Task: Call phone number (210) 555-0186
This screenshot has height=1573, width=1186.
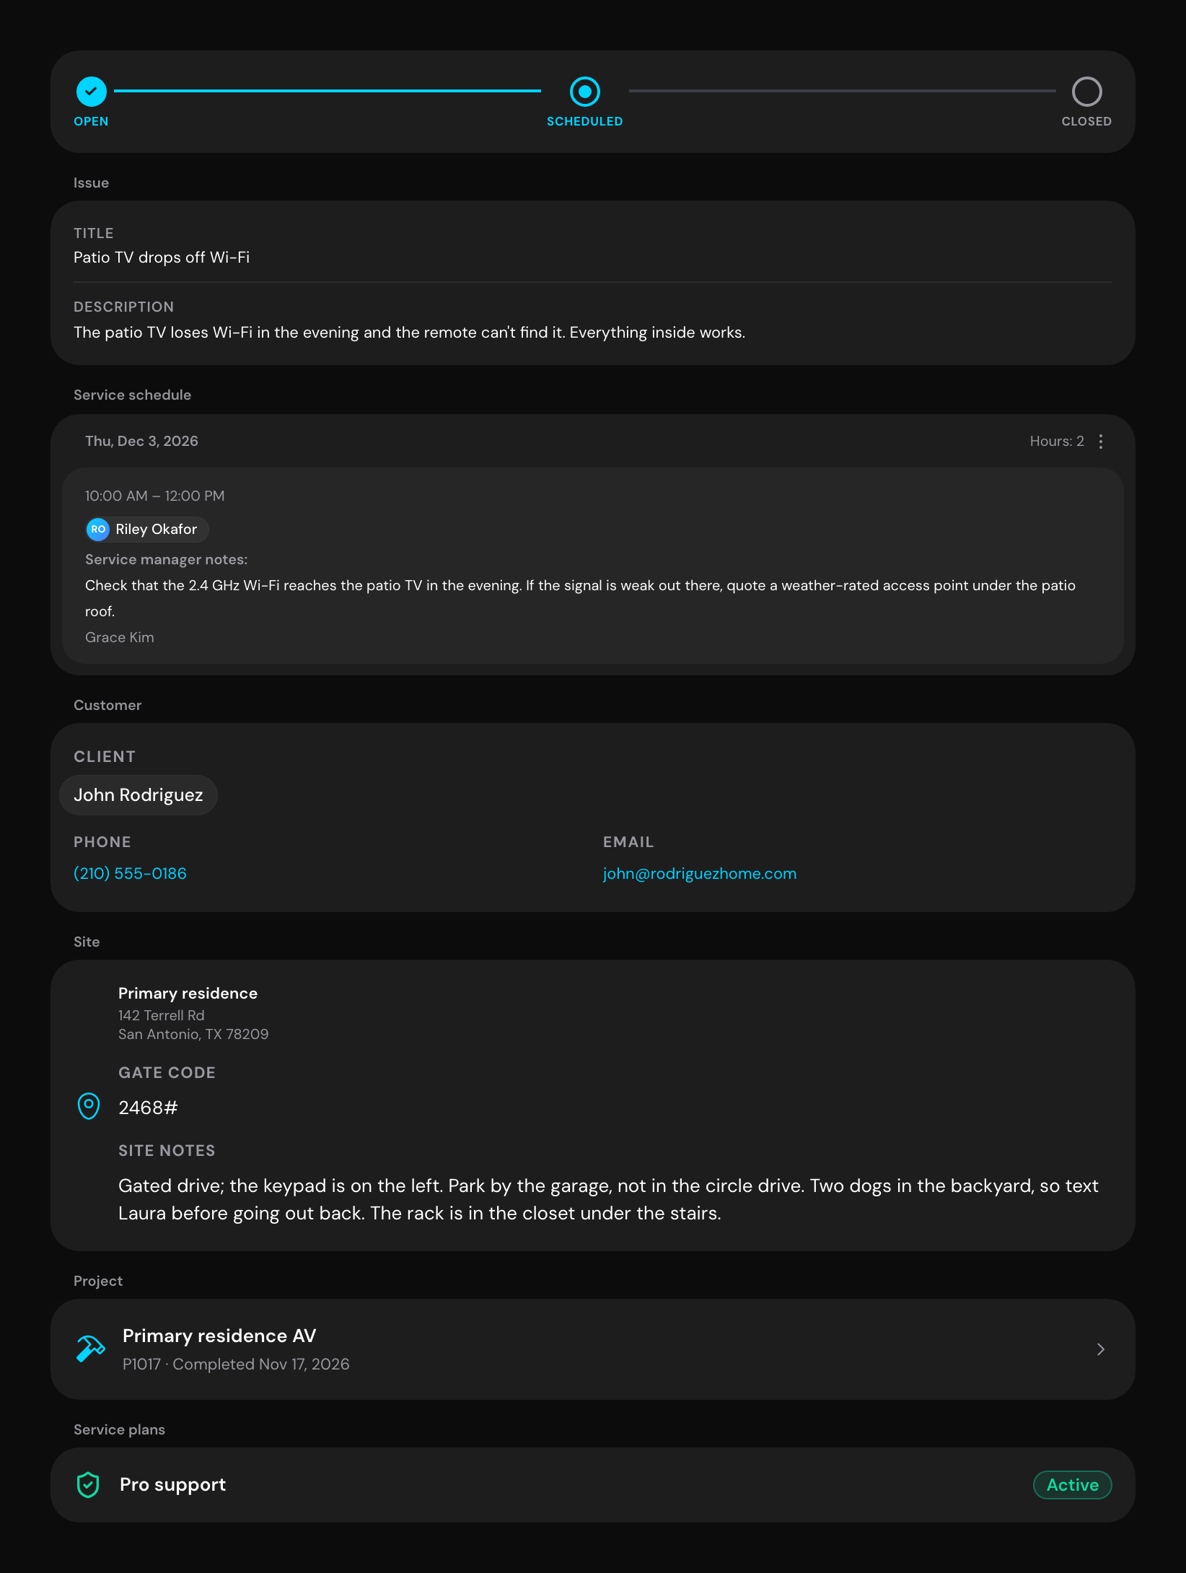Action: coord(130,874)
